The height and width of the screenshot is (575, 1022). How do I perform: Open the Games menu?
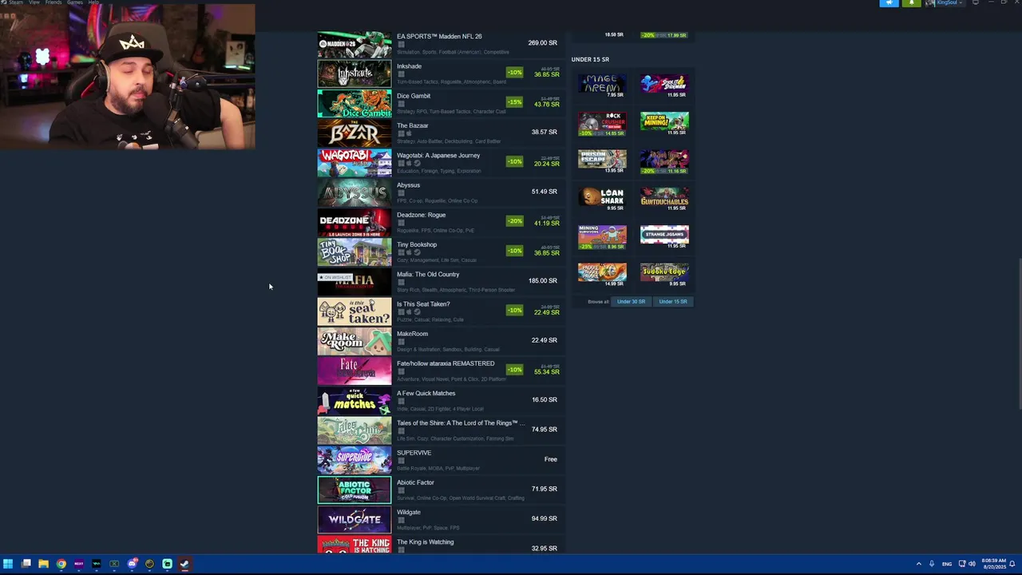75,2
